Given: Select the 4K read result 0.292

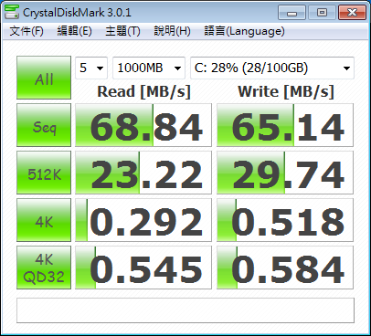Looking at the screenshot, I should 143,220.
